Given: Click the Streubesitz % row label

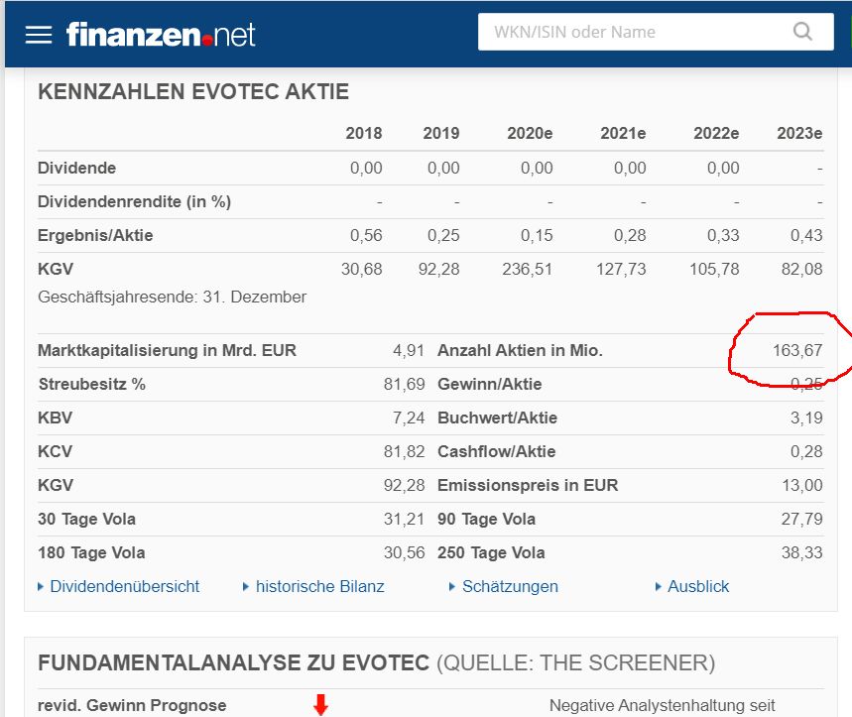Looking at the screenshot, I should [x=93, y=384].
